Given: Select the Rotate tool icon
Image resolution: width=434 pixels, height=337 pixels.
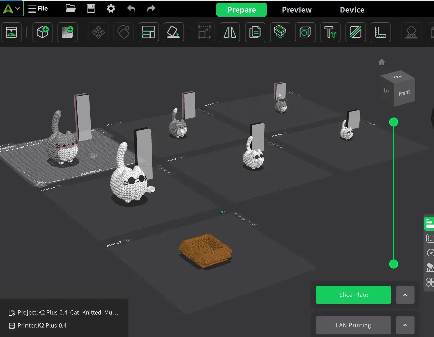Looking at the screenshot, I should click(x=123, y=32).
